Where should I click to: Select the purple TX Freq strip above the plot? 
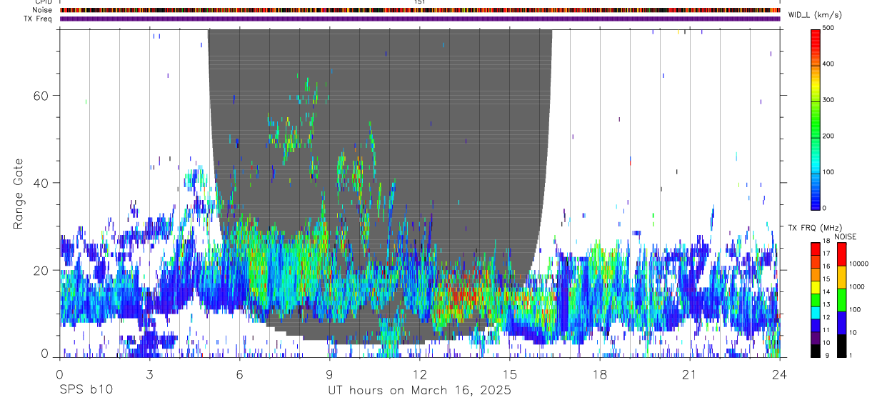419,19
